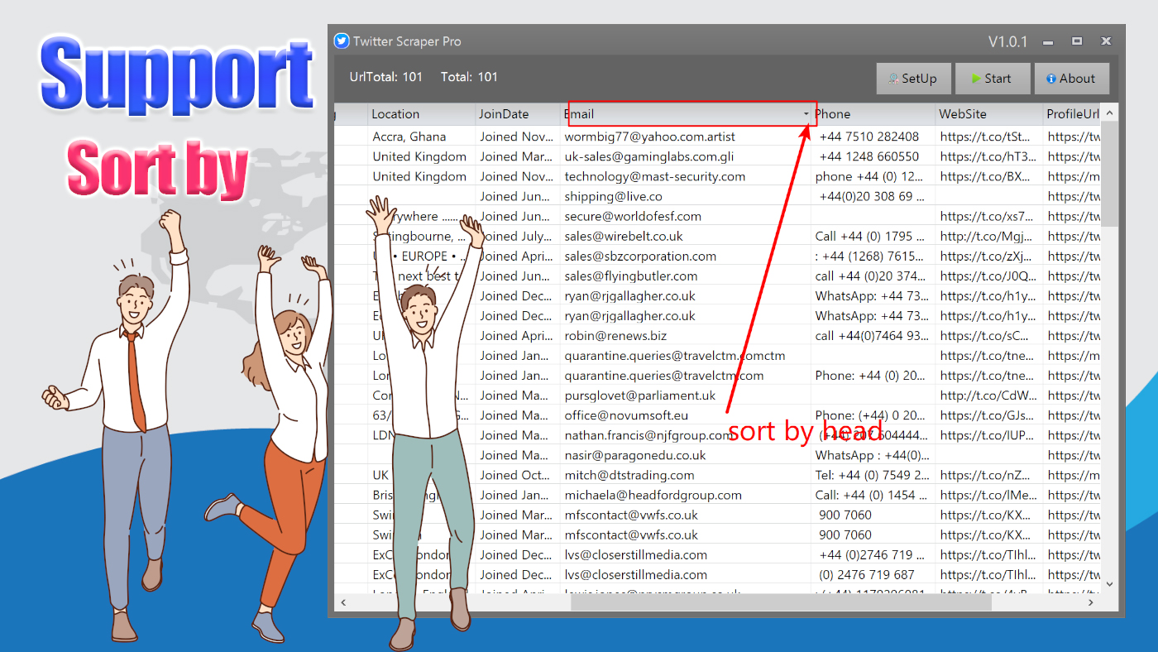This screenshot has height=652, width=1158.
Task: Sort by the ProfileUrl column header
Action: [x=1073, y=114]
